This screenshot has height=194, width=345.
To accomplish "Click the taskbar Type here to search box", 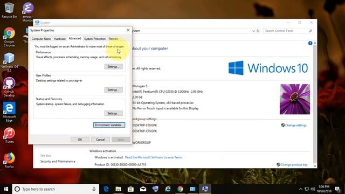I will tap(56, 189).
